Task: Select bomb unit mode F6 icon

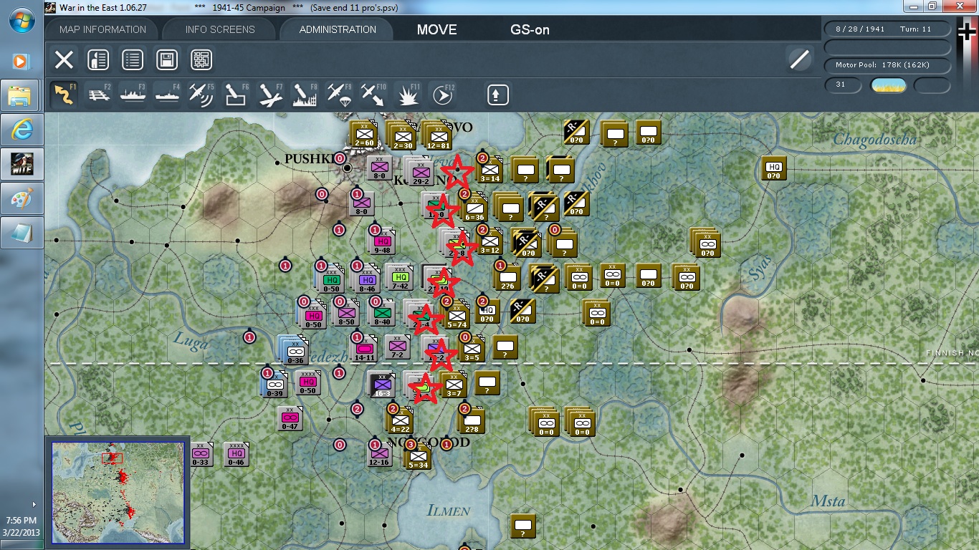Action: [x=236, y=95]
